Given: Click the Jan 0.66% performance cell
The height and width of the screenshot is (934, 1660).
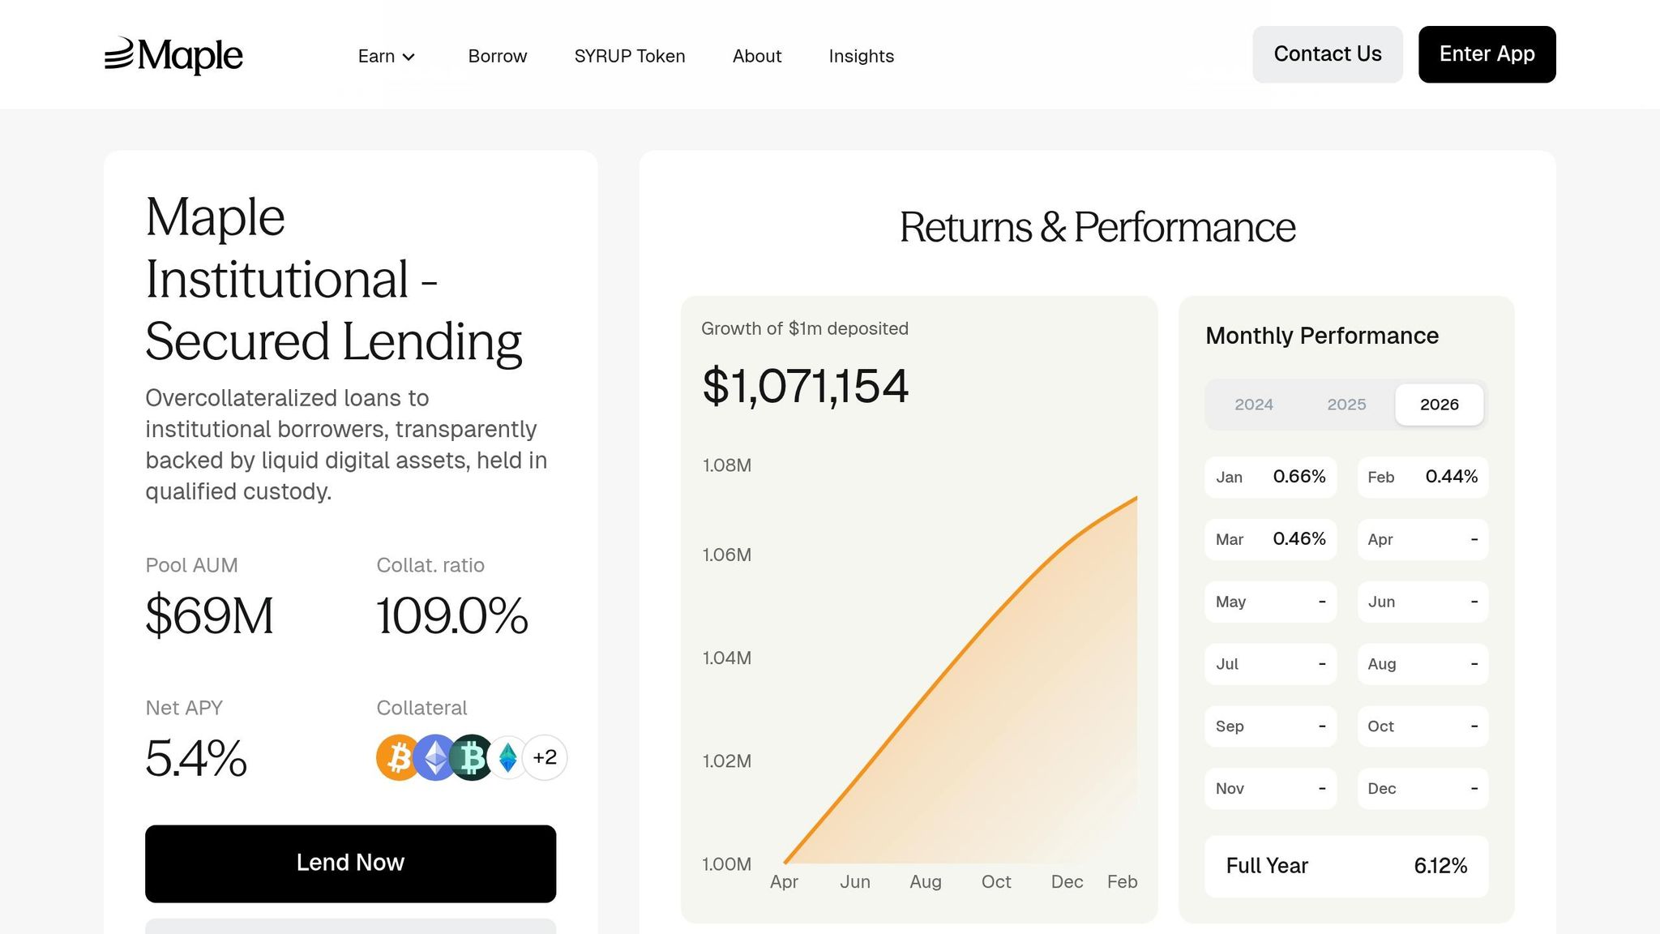Looking at the screenshot, I should (1270, 477).
